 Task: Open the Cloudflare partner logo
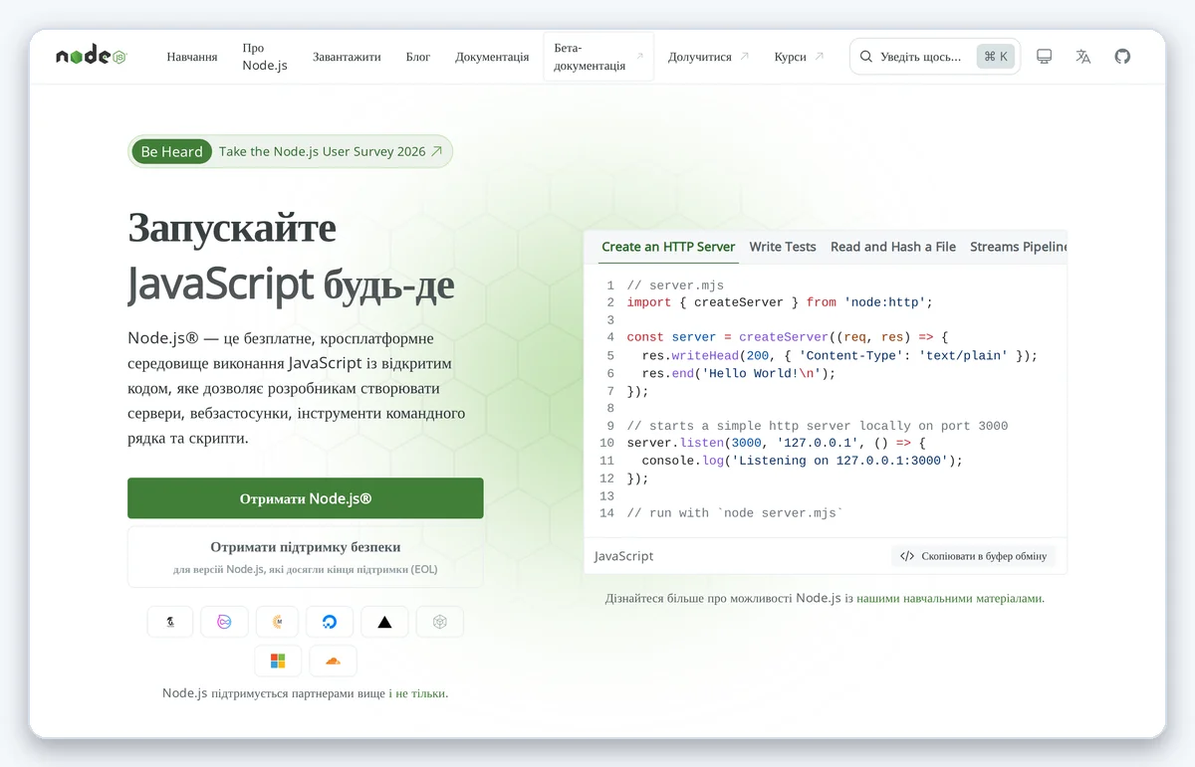point(333,661)
